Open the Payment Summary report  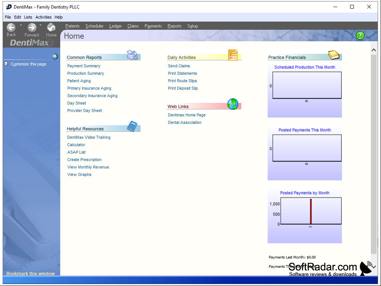[x=84, y=66]
